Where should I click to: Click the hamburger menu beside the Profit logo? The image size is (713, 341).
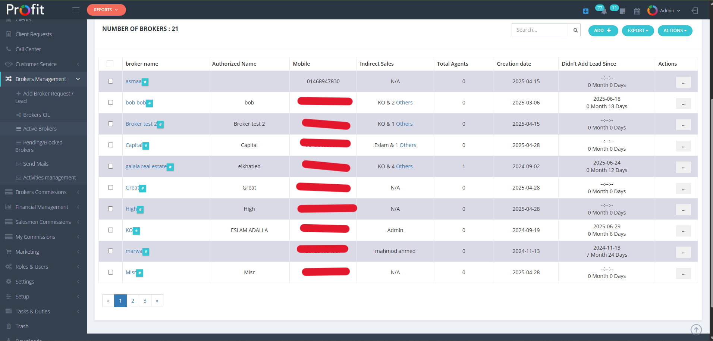point(76,10)
